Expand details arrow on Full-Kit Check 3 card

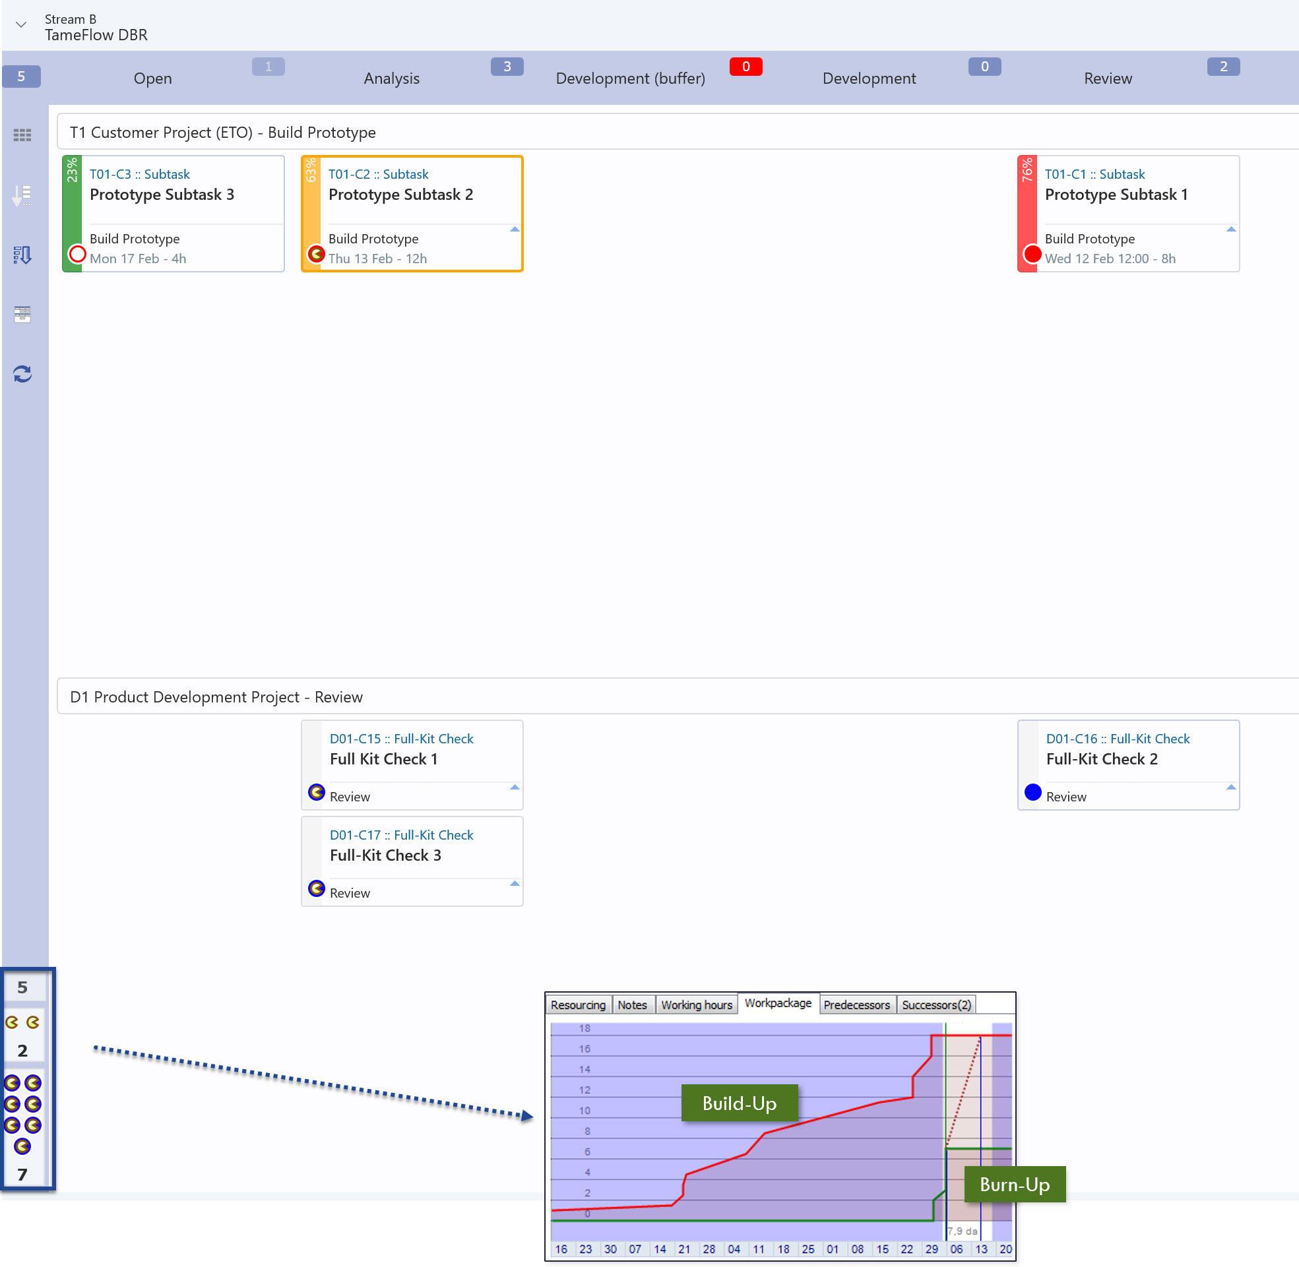pos(514,884)
